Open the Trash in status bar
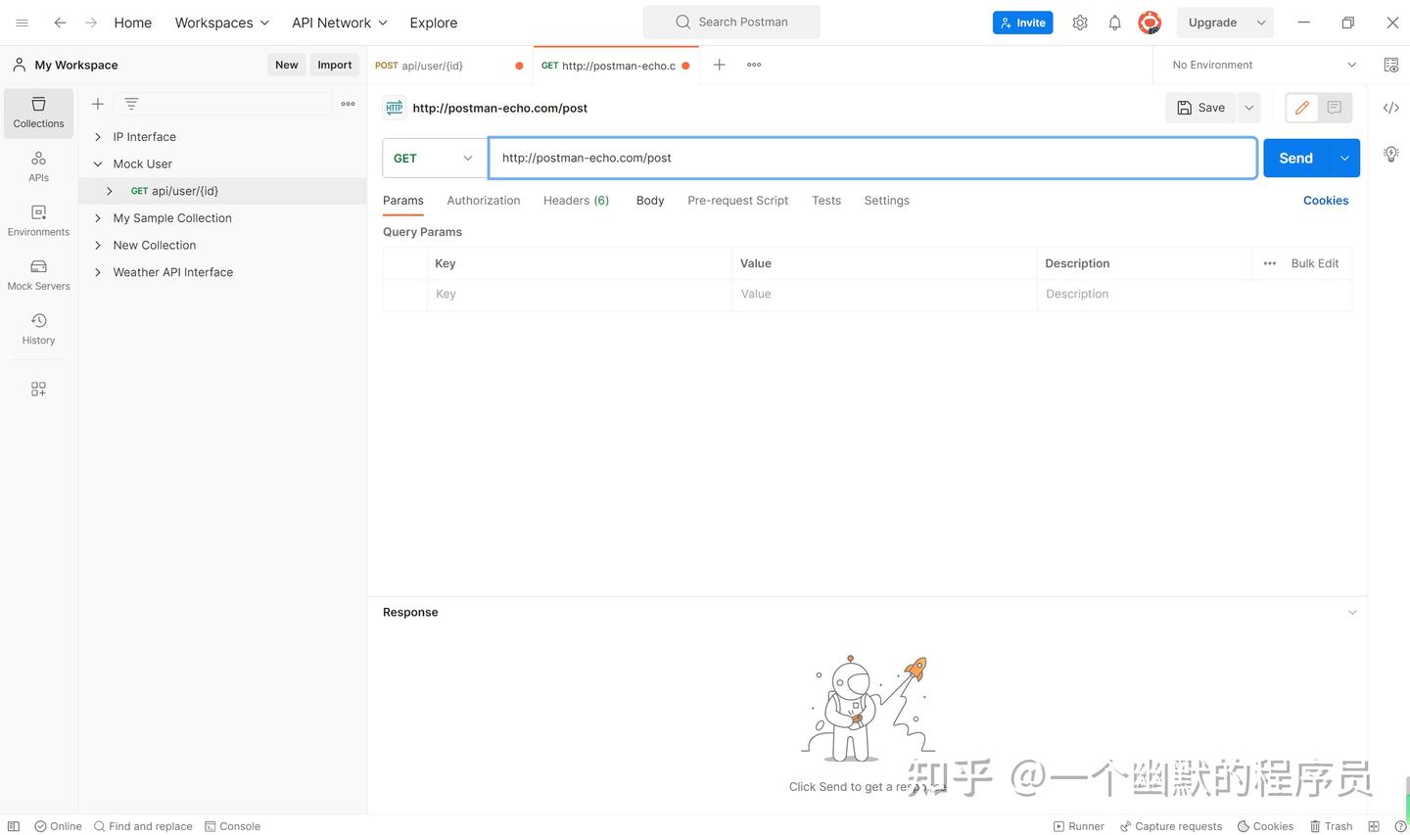The height and width of the screenshot is (835, 1410). click(1331, 826)
